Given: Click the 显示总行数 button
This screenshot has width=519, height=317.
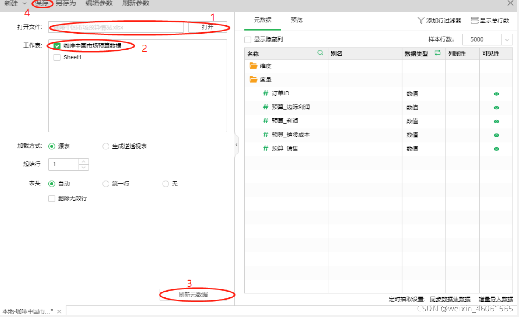Looking at the screenshot, I should (490, 20).
